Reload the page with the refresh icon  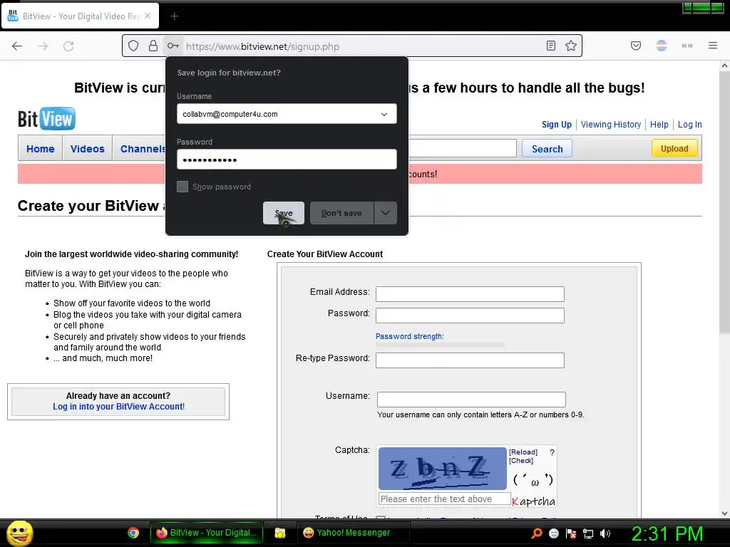point(68,46)
